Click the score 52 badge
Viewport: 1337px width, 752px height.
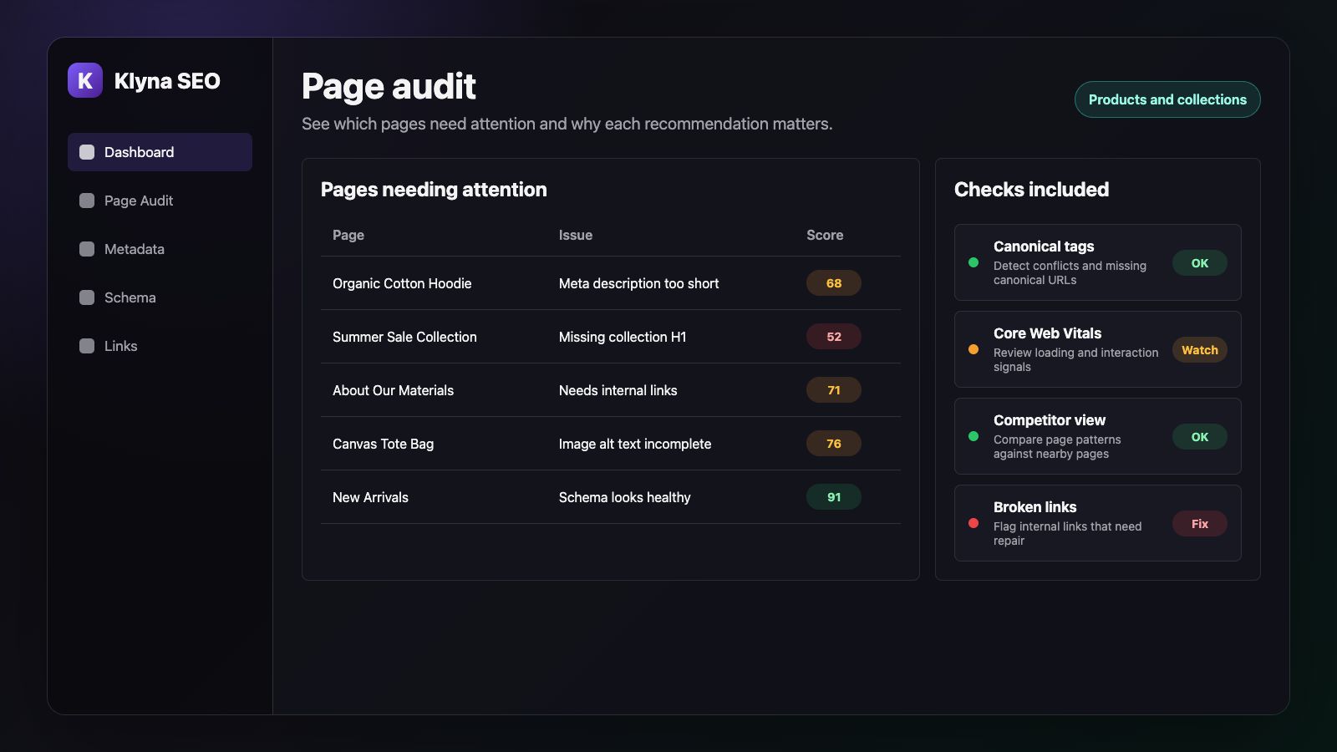coord(834,337)
